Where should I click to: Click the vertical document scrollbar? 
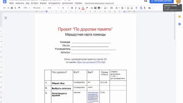[x=175, y=26]
